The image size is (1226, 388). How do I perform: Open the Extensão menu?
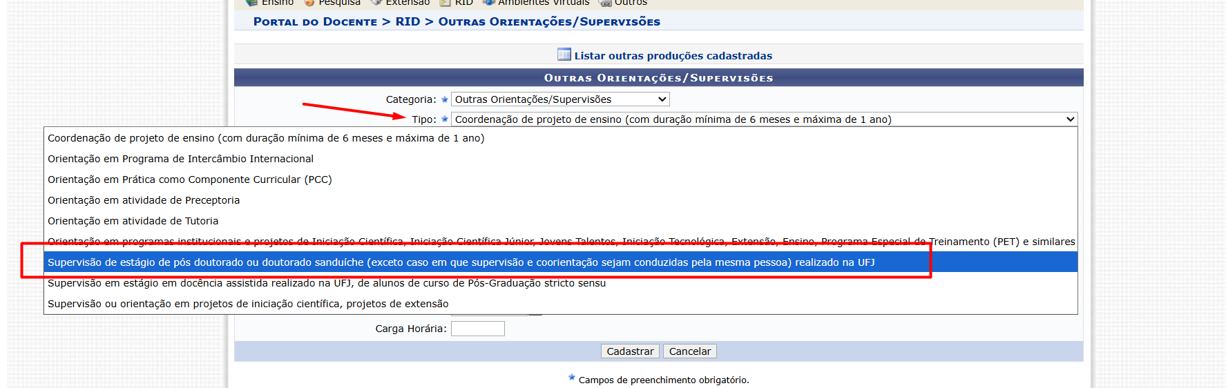tap(400, 3)
